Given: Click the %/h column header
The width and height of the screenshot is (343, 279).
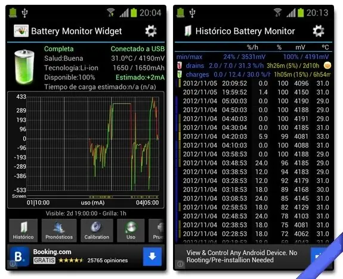Looking at the screenshot, I should [x=252, y=47].
